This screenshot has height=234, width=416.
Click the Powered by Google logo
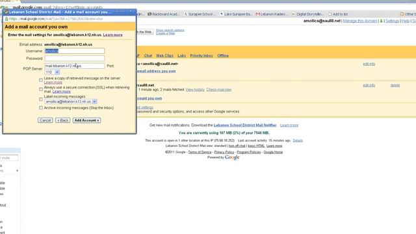232,157
